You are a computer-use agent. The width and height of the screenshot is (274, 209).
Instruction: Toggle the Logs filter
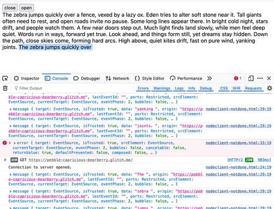[x=179, y=88]
